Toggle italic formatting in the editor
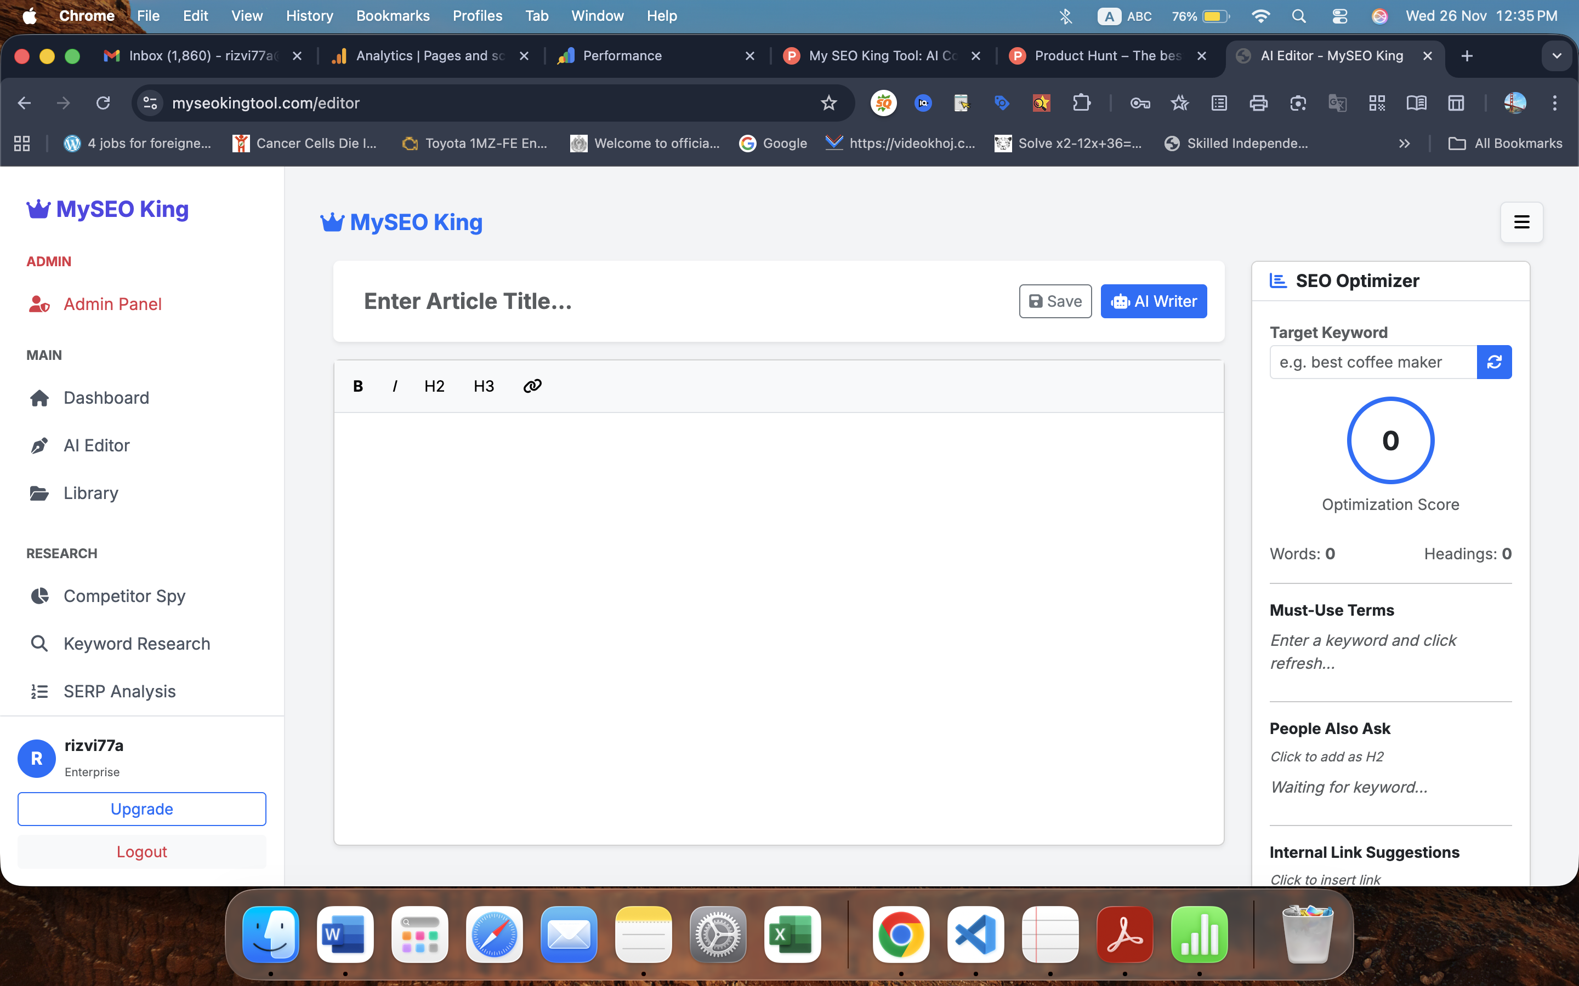Image resolution: width=1579 pixels, height=986 pixels. 395,386
